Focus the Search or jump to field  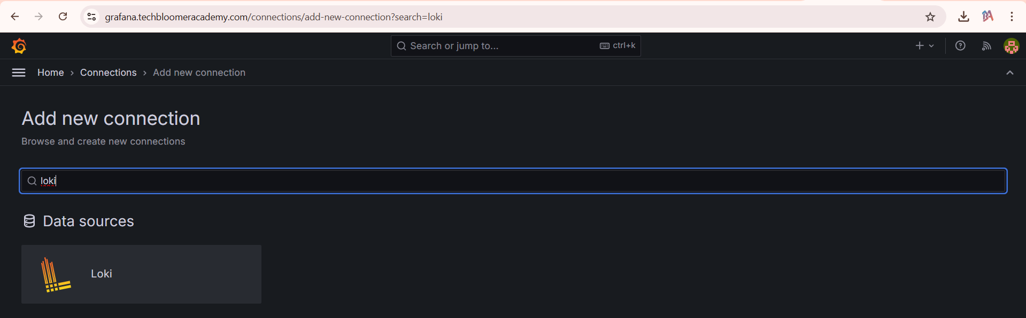(x=515, y=46)
